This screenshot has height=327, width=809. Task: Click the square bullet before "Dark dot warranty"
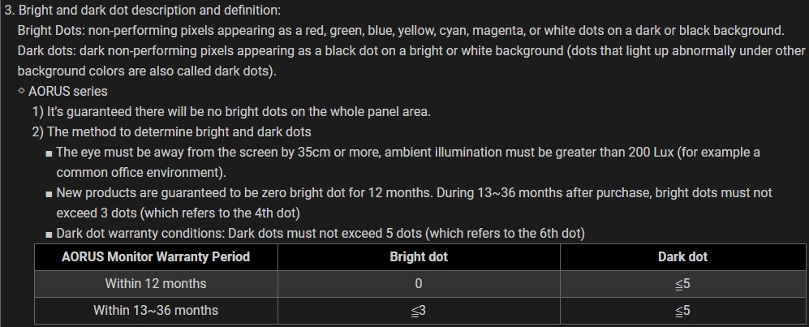(x=50, y=234)
